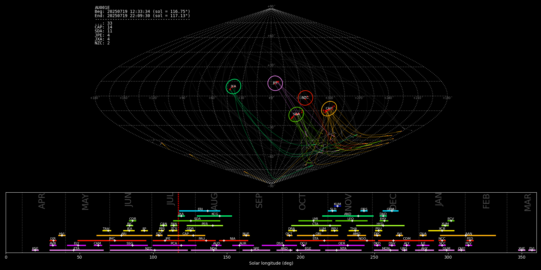Click the SDA green radiant circle on map
This screenshot has height=270, width=541.
[x=296, y=114]
